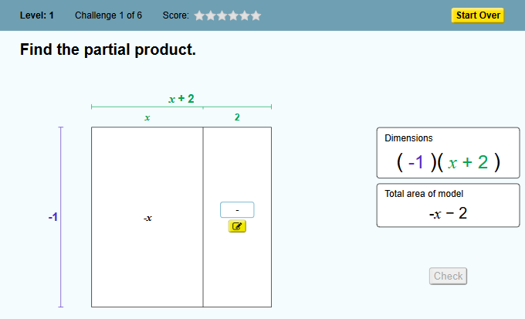This screenshot has width=525, height=319.
Task: Click the -x partial product cell
Action: pyautogui.click(x=147, y=217)
